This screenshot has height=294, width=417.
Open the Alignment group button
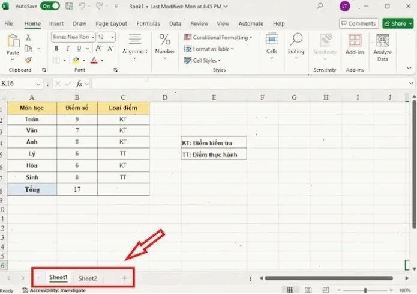point(134,47)
